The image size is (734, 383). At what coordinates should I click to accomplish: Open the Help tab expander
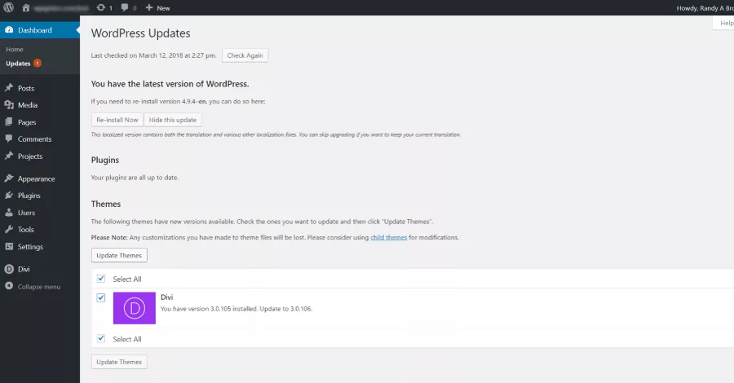point(723,23)
